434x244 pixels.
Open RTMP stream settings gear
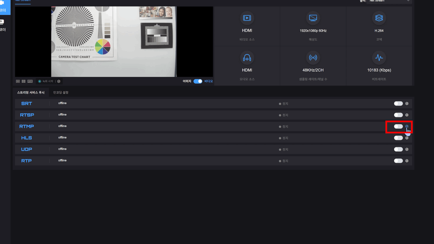click(407, 127)
